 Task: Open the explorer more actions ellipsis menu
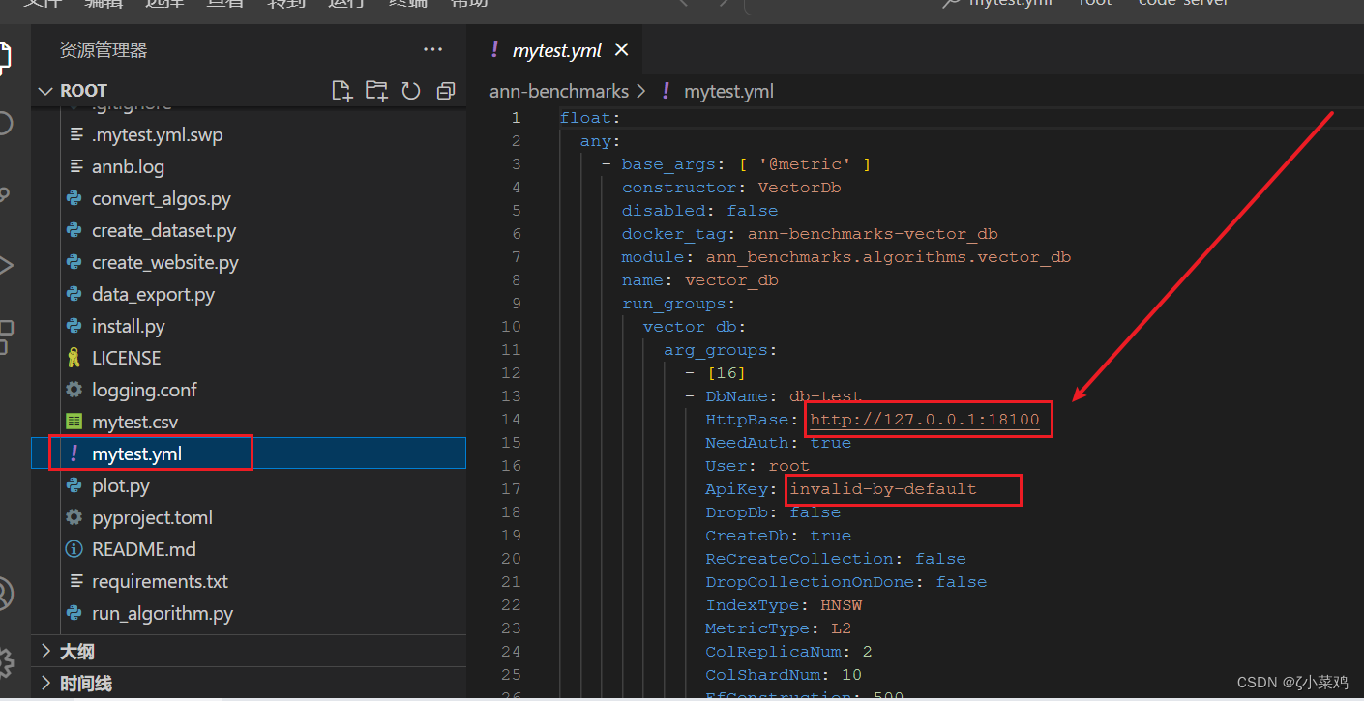click(x=432, y=50)
